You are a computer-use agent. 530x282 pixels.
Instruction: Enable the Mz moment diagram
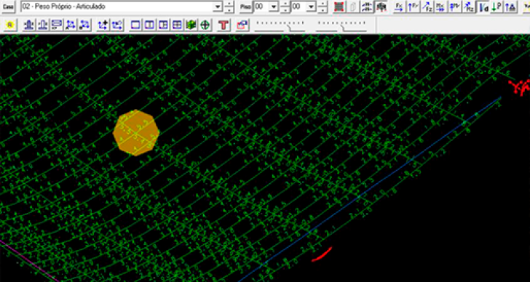[469, 7]
